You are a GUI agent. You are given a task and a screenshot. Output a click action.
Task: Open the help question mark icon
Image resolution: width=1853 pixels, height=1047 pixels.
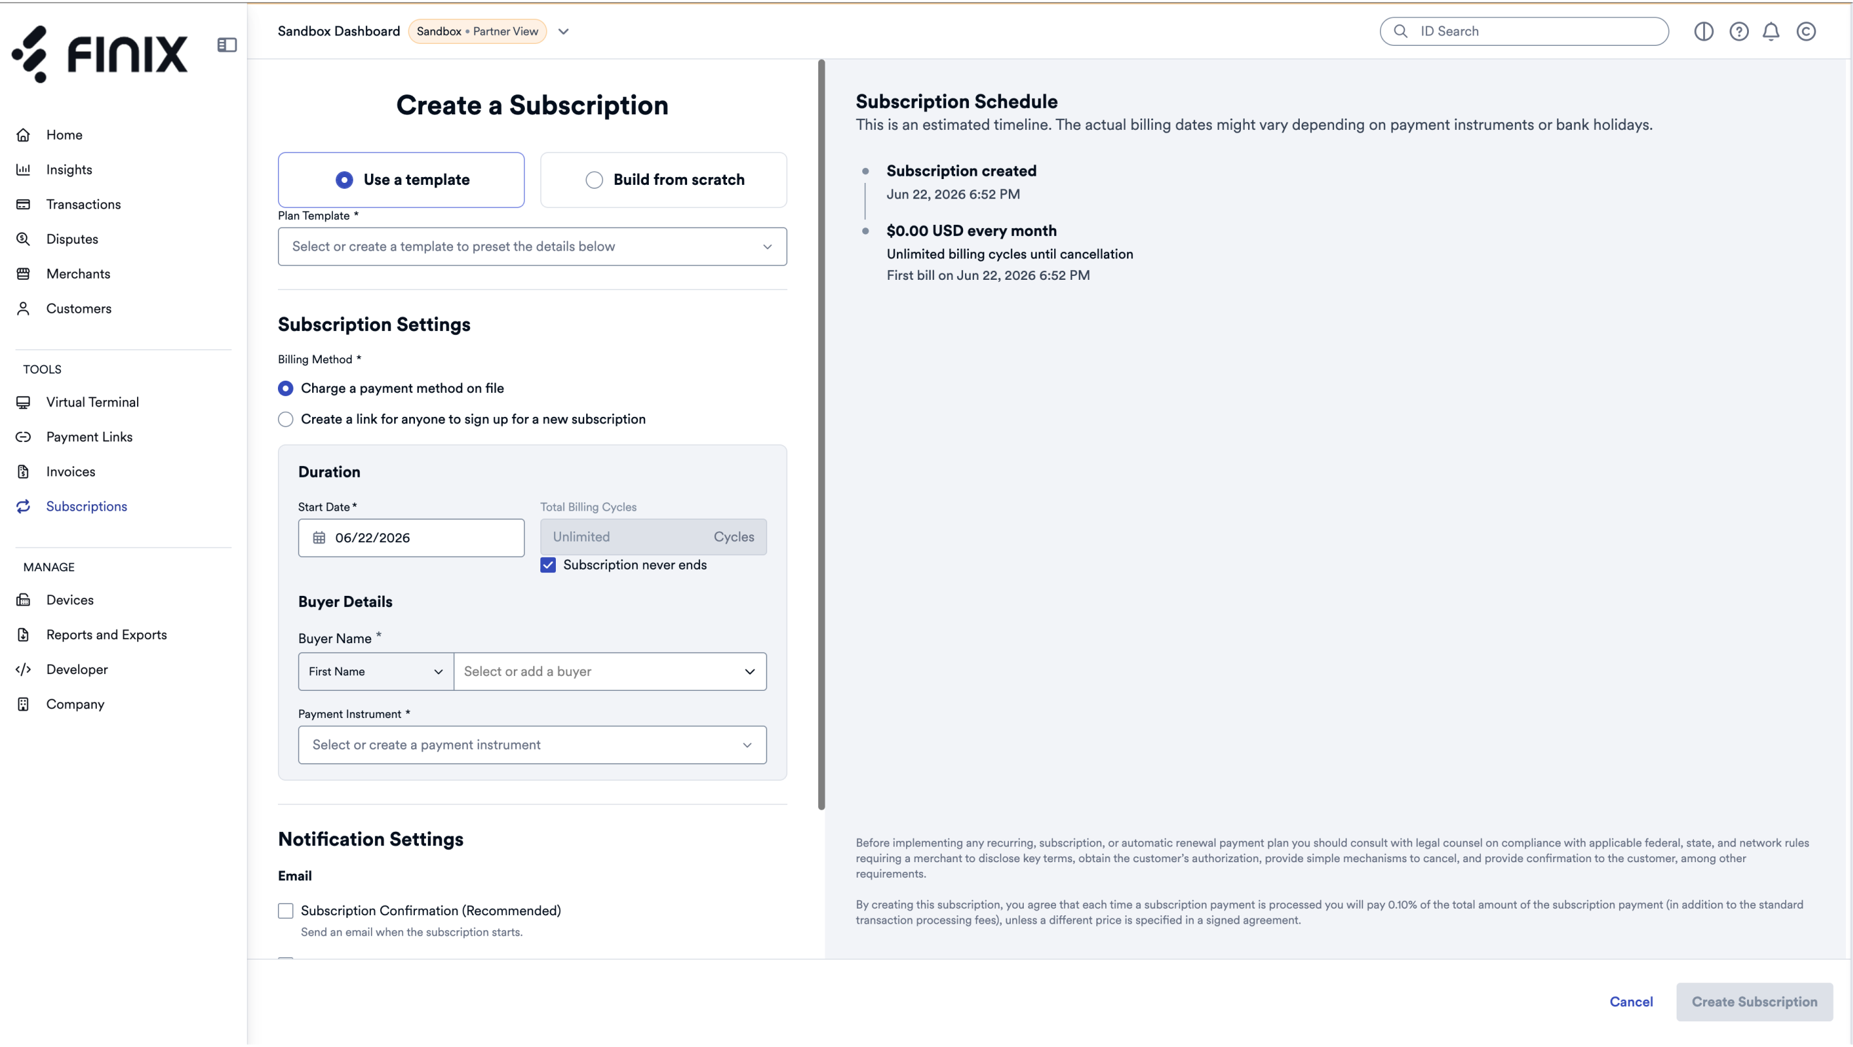click(x=1739, y=31)
